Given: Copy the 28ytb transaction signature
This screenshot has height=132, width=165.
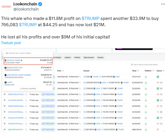Looking at the screenshot, I should [26, 94].
